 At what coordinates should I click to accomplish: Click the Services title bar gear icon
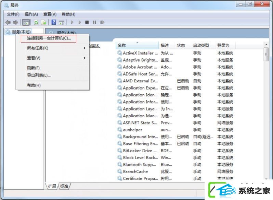coord(6,5)
